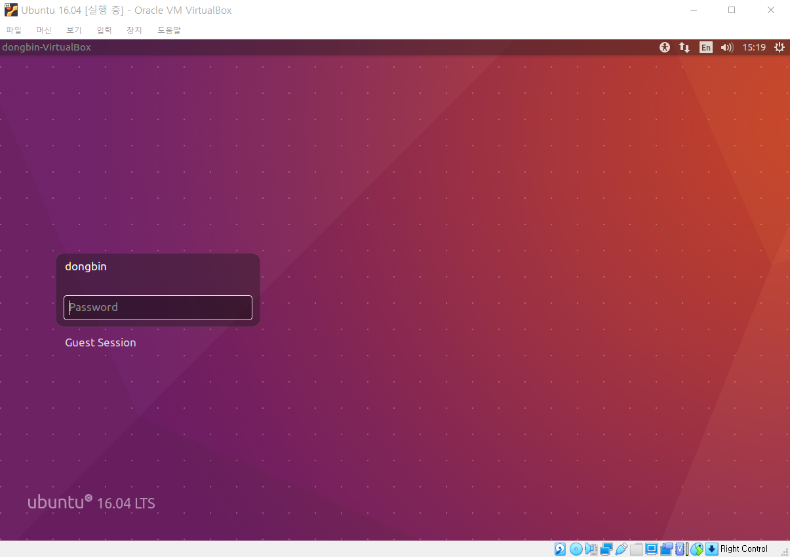Click the audio status icon
790x557 pixels.
[591, 549]
